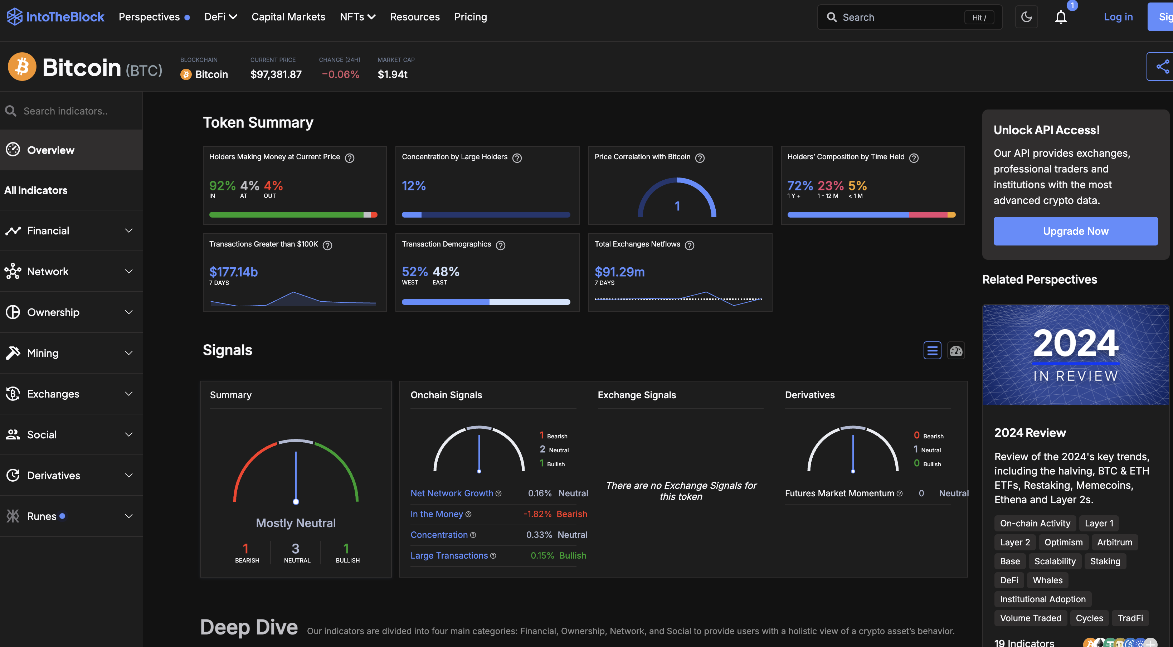Toggle dark mode moon icon
Image resolution: width=1173 pixels, height=647 pixels.
pos(1026,17)
